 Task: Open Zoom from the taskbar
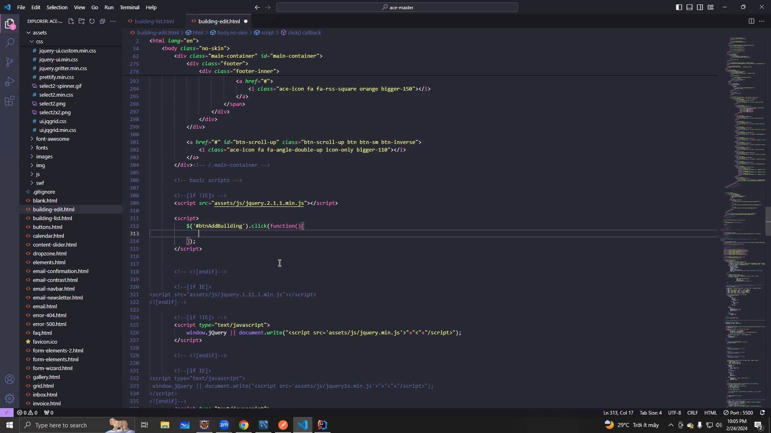224,425
